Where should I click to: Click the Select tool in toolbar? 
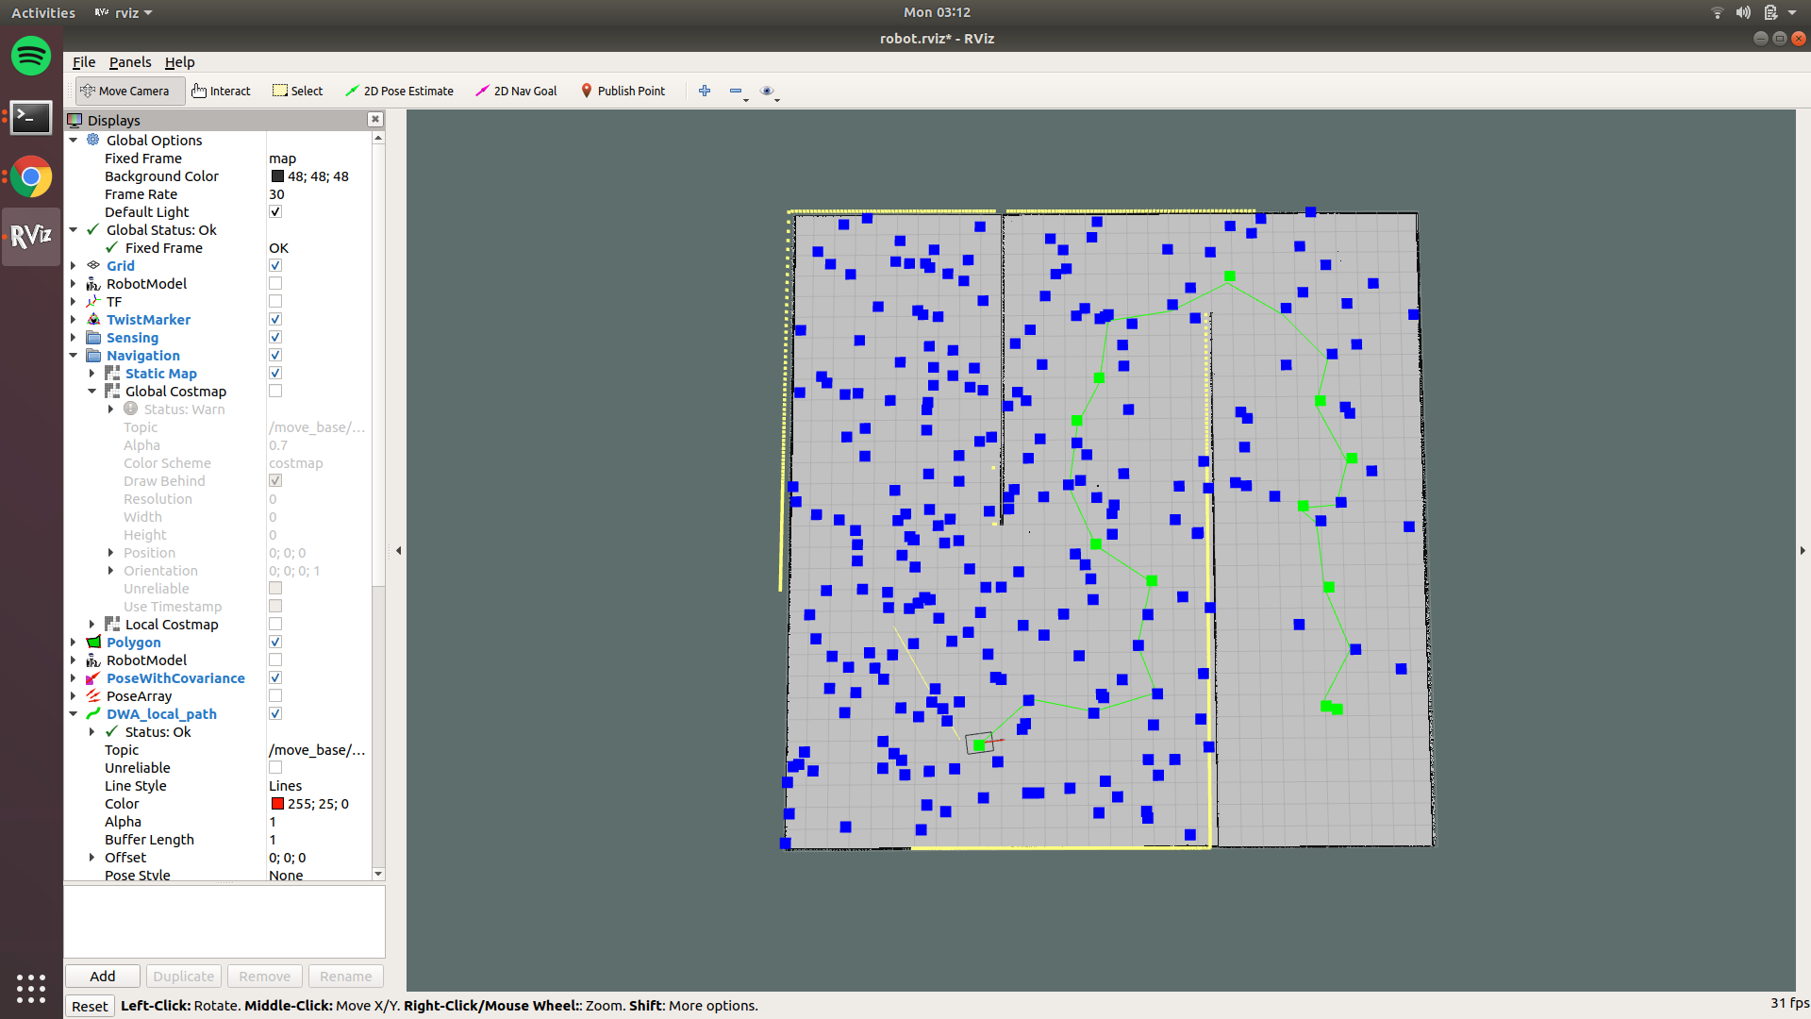297,91
